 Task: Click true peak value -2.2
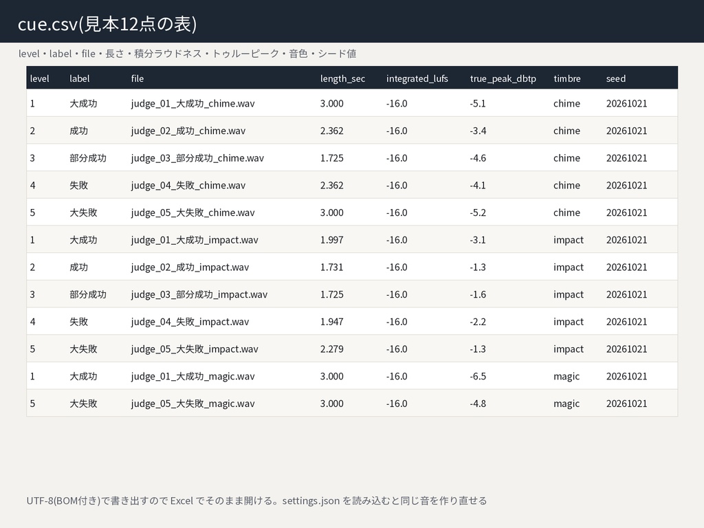tap(478, 322)
